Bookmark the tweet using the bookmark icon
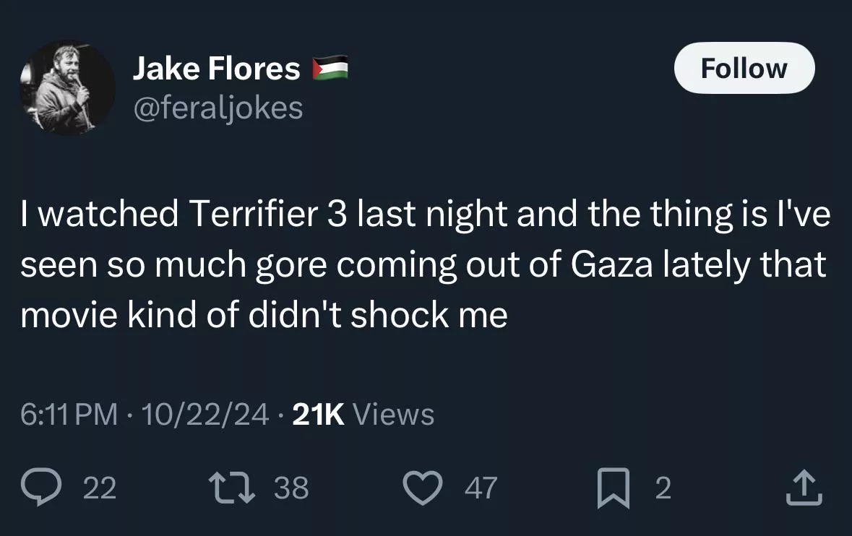The image size is (852, 536). click(x=614, y=488)
